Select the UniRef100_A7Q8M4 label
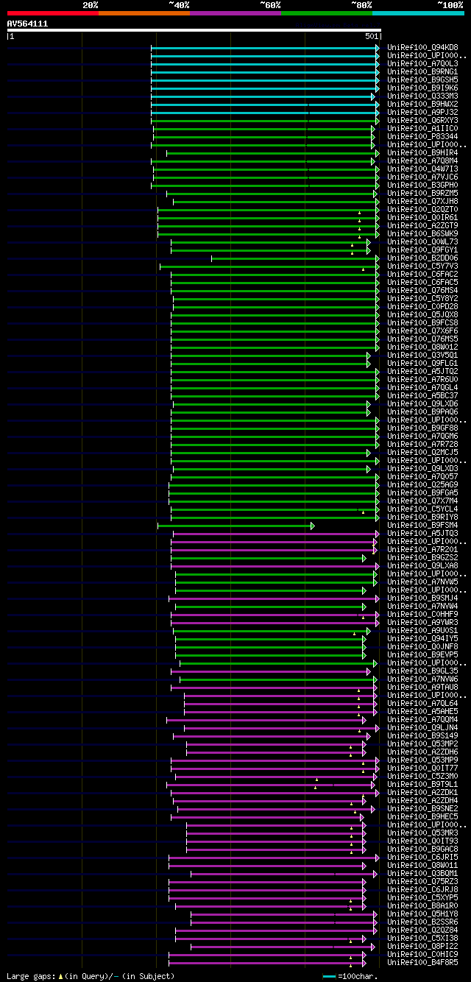Image resolution: width=471 pixels, height=982 pixels. (422, 160)
